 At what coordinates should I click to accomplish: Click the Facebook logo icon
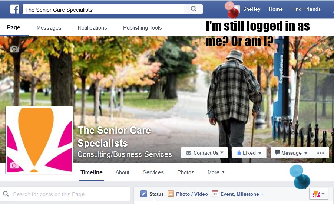point(15,9)
